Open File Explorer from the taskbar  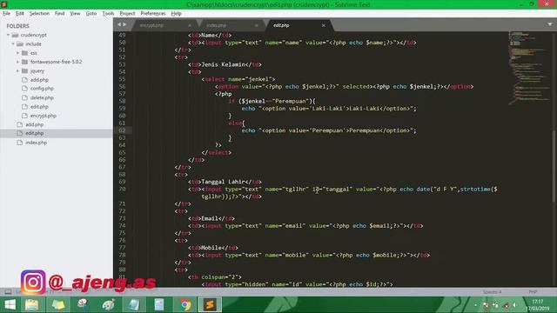31,304
